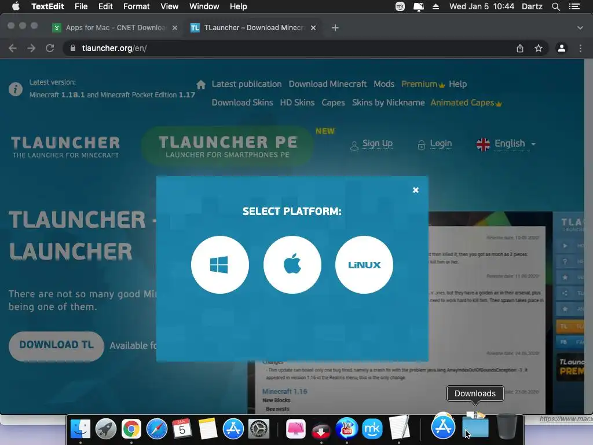The height and width of the screenshot is (445, 593).
Task: Open Finder from the Dock
Action: pos(80,429)
